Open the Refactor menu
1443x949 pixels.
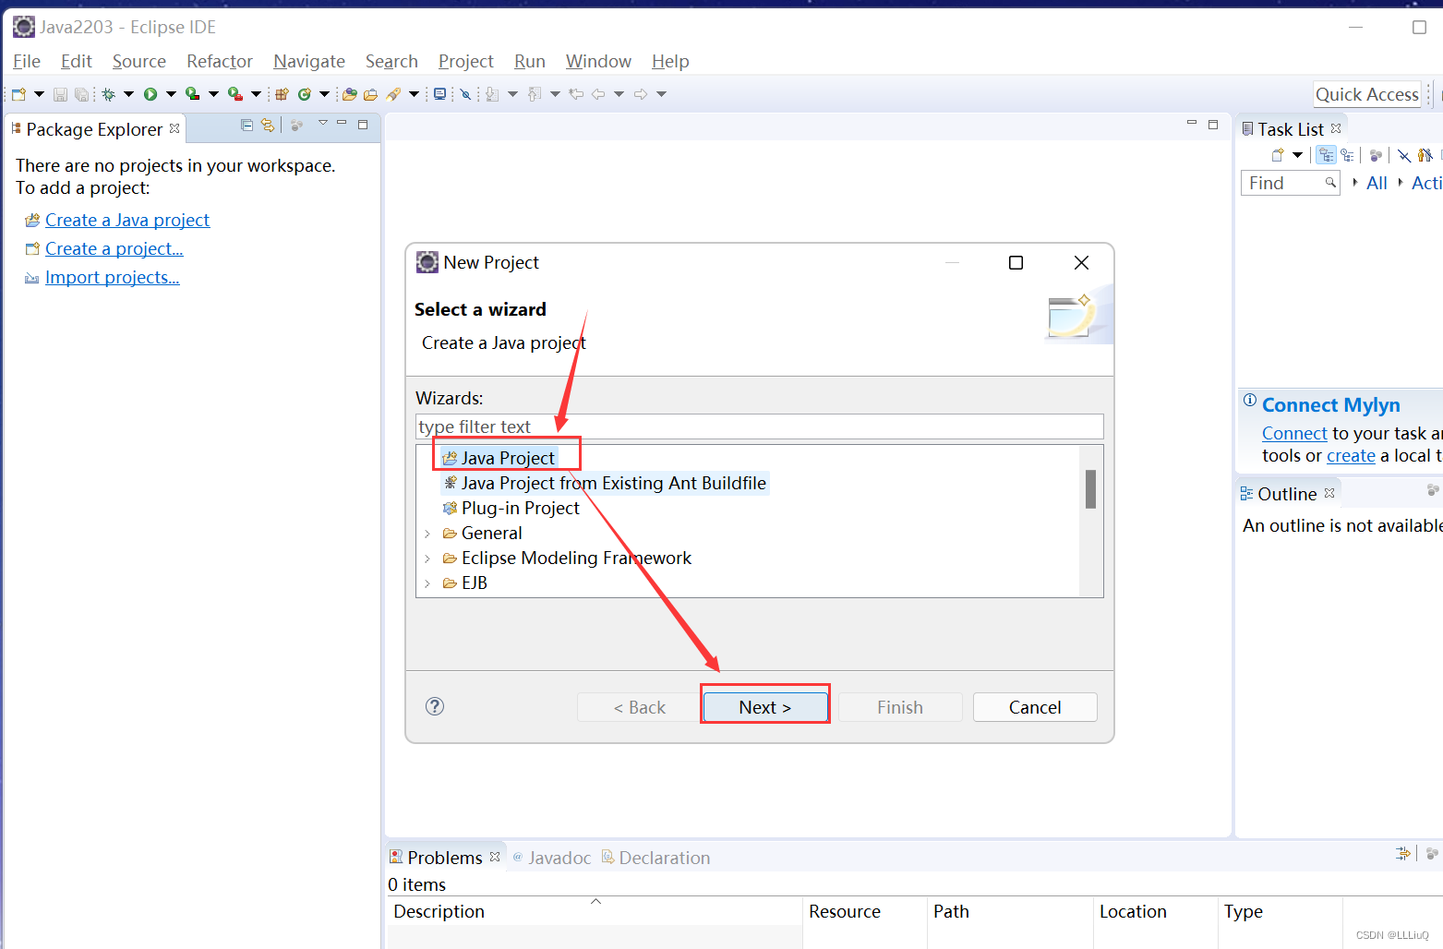click(x=220, y=61)
